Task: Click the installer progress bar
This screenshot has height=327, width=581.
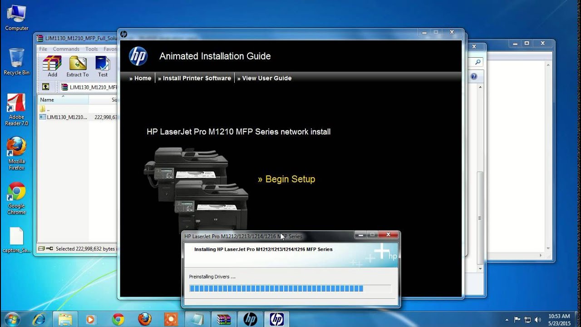Action: point(290,288)
